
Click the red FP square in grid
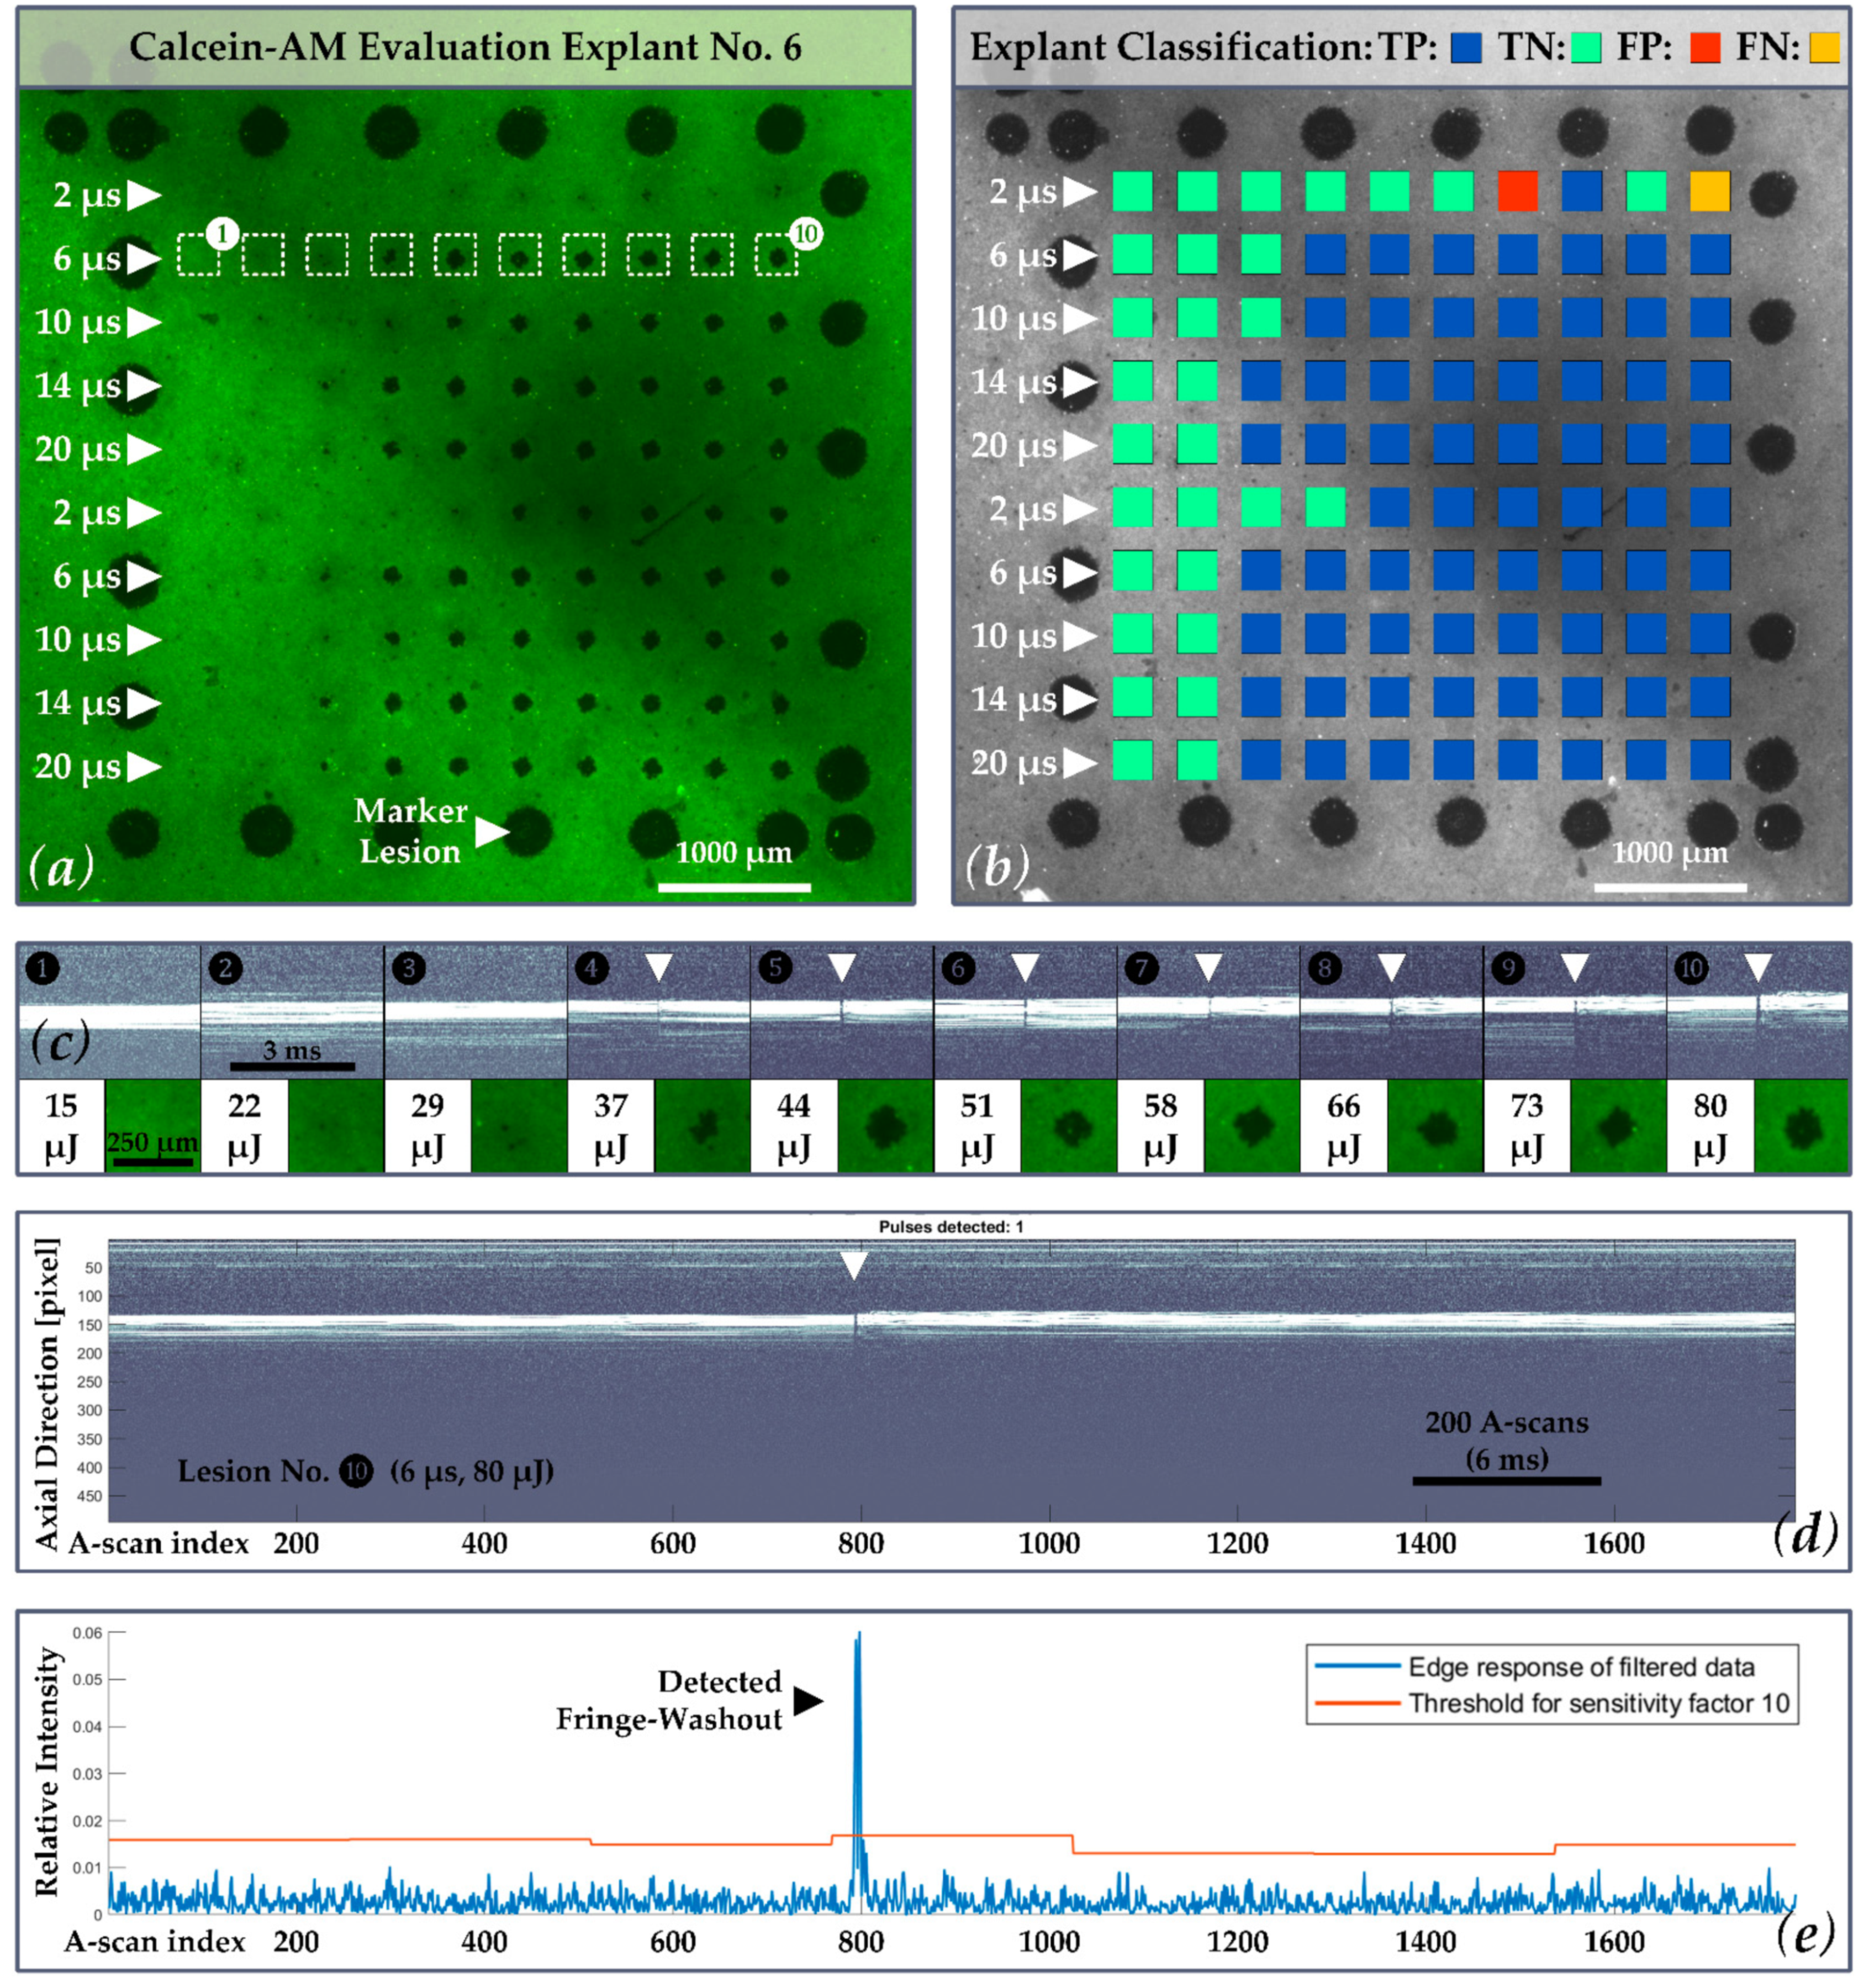1517,191
